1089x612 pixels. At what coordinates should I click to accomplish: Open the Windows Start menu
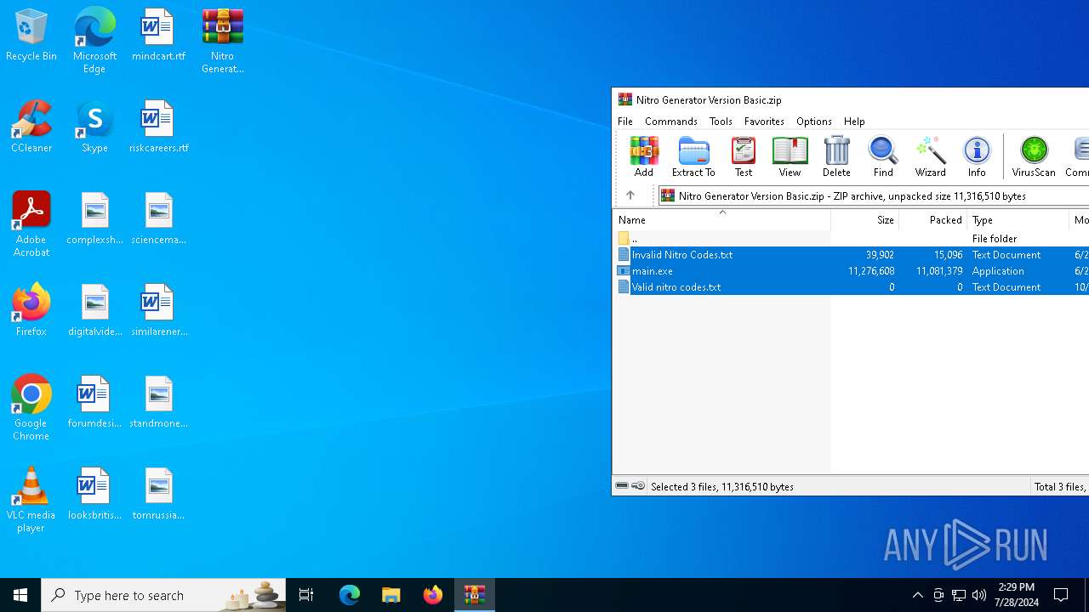click(x=20, y=595)
